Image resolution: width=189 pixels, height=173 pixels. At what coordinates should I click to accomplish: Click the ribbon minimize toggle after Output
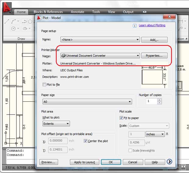(144, 12)
